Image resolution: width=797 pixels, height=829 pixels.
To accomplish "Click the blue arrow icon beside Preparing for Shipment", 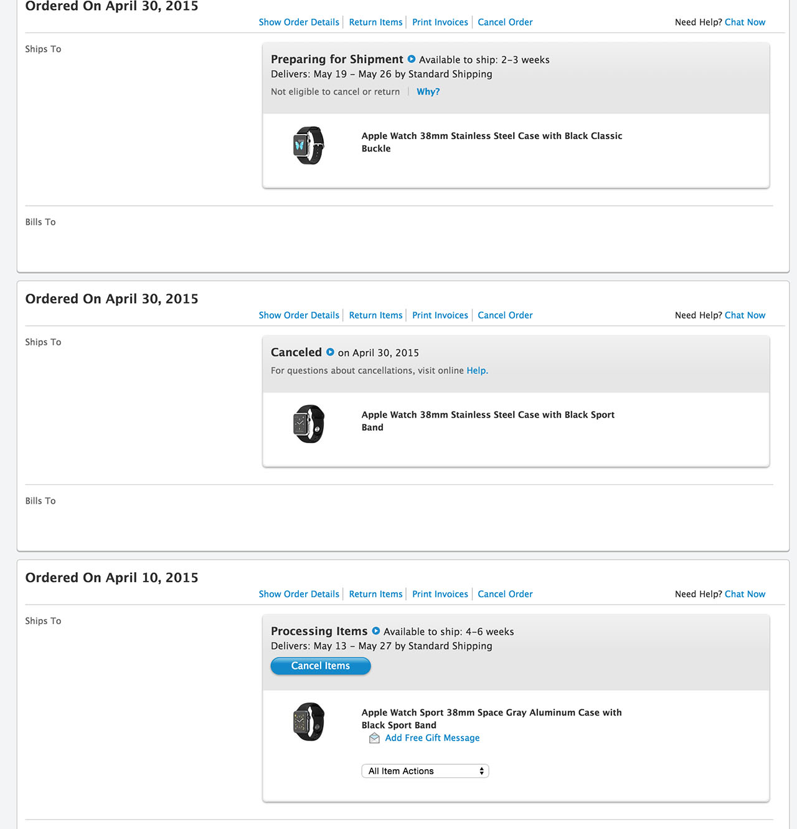I will tap(412, 59).
